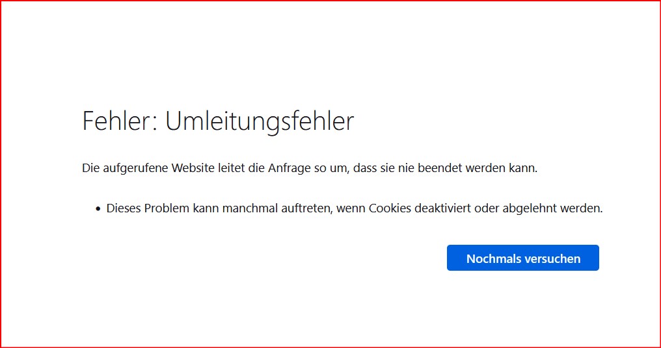
Task: Click the word Dieses in bullet text
Action: tap(122, 208)
